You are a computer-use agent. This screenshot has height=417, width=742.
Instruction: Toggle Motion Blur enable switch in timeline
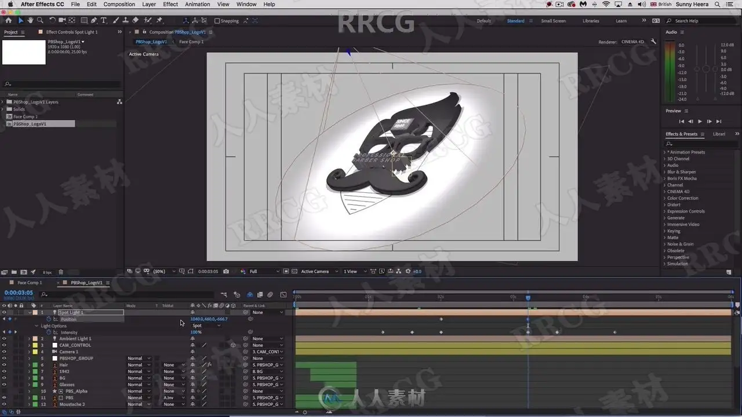click(x=270, y=295)
